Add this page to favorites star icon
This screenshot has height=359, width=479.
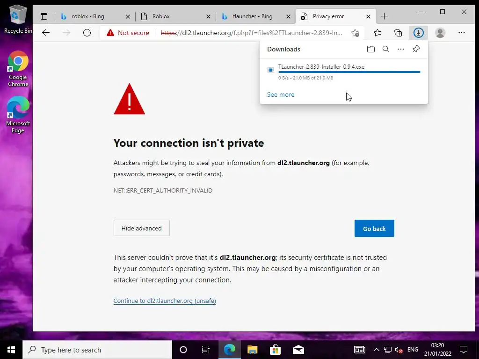[355, 33]
